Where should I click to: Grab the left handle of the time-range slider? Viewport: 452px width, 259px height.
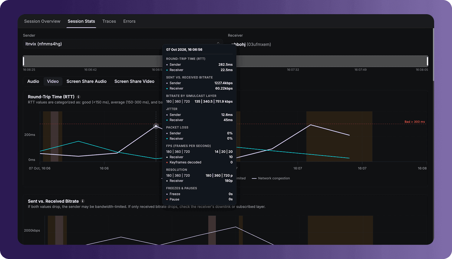[24, 61]
